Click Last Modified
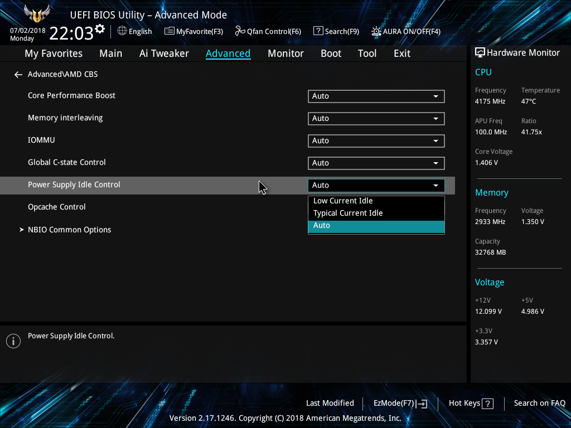The image size is (571, 428). coord(330,403)
